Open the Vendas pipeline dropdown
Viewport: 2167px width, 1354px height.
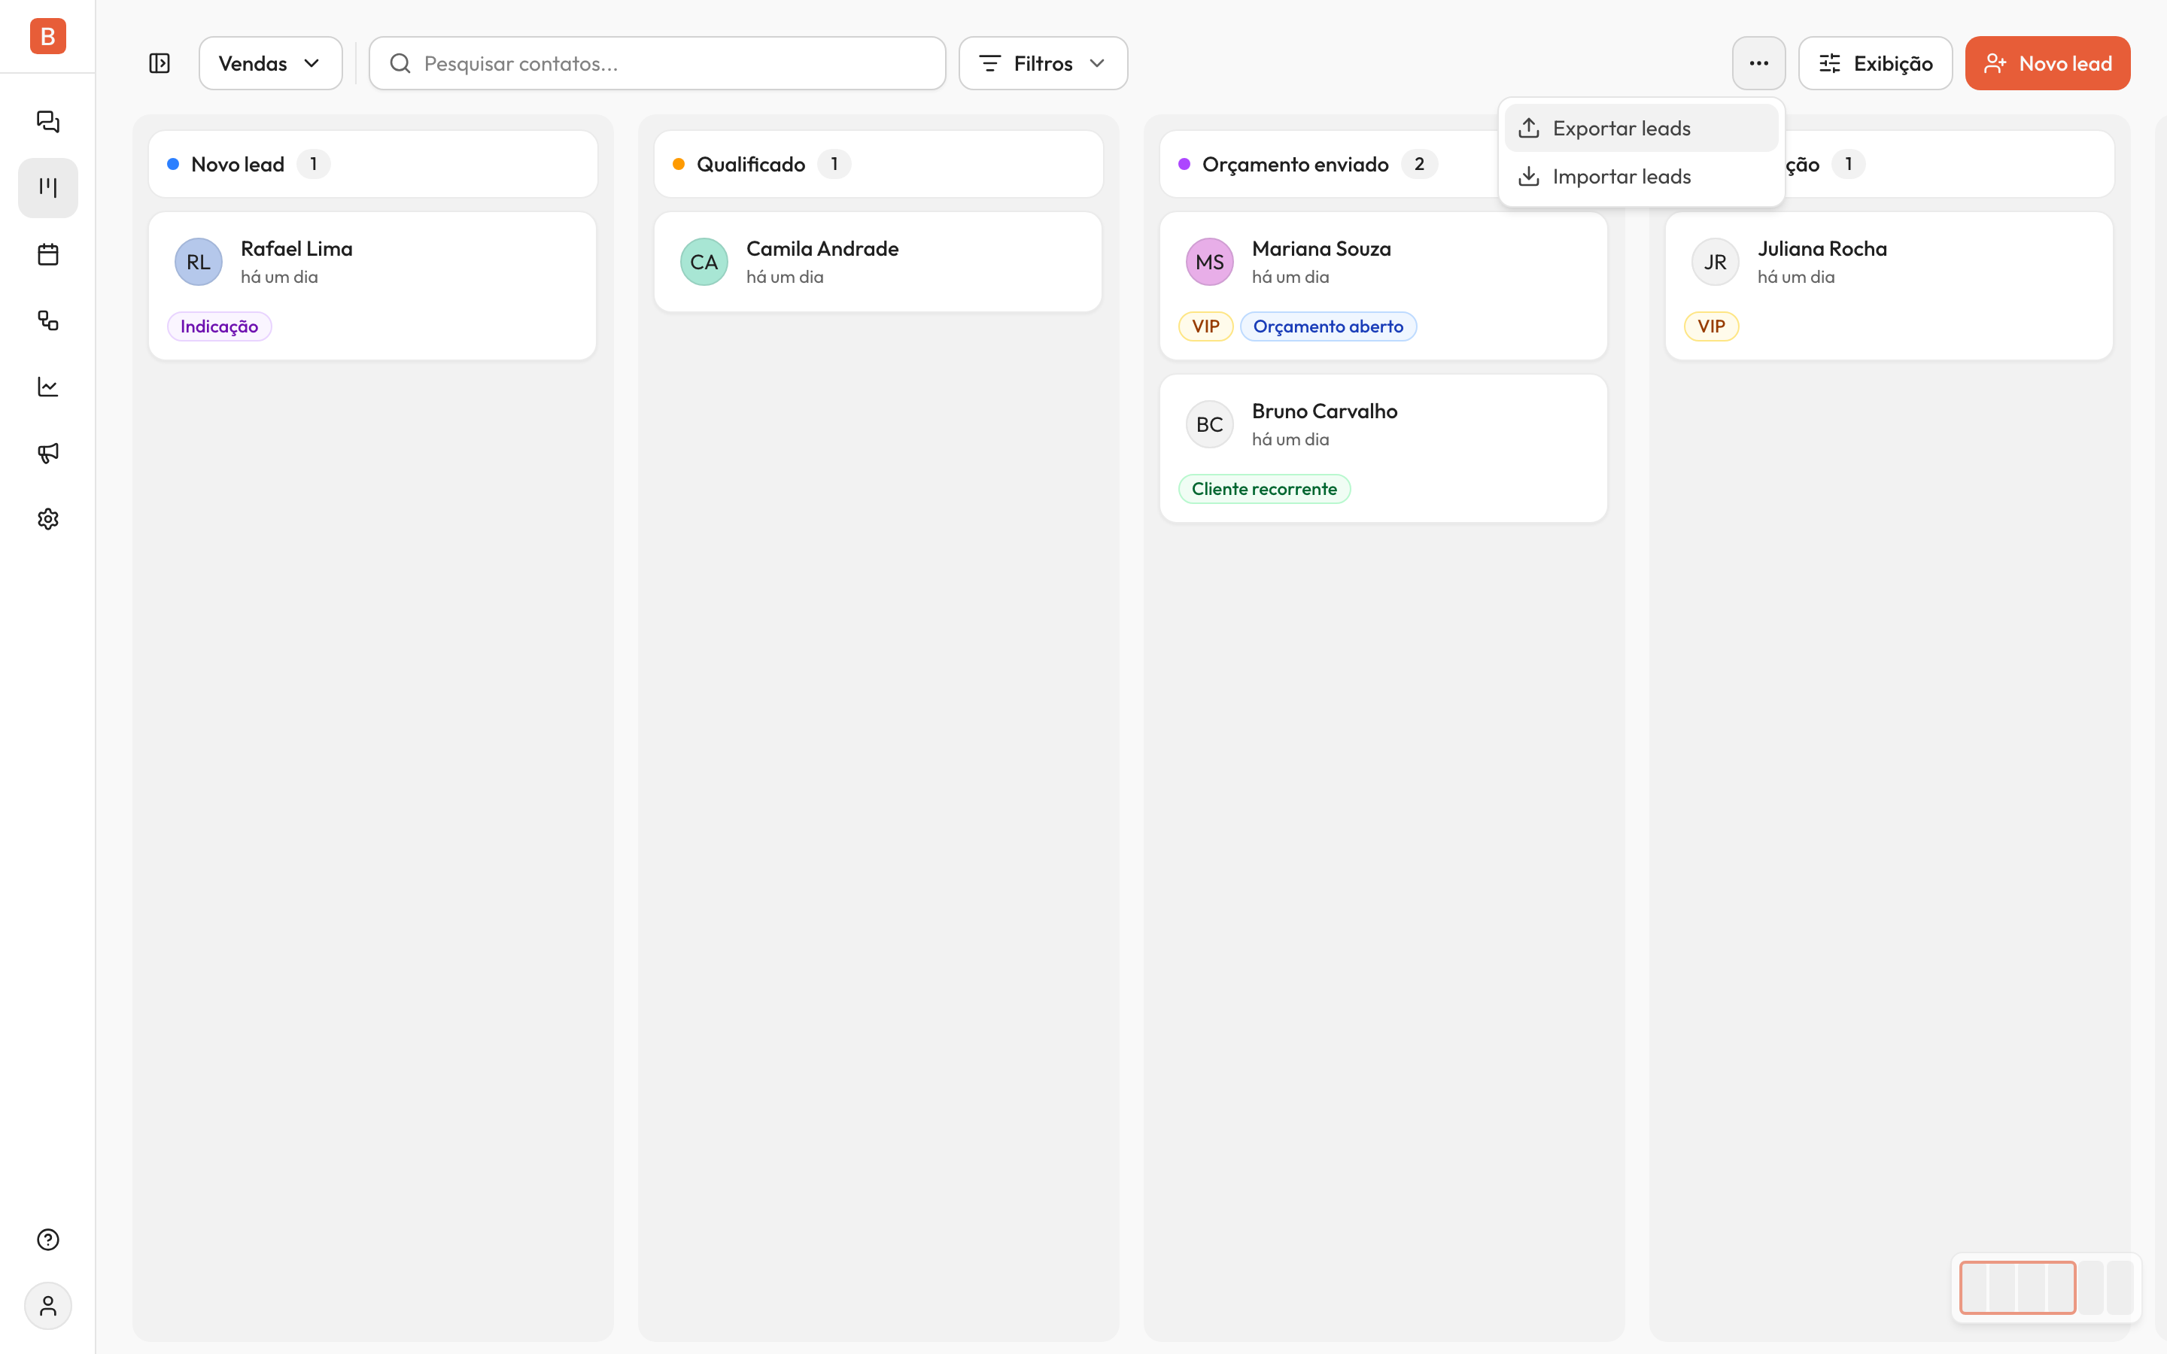(270, 64)
